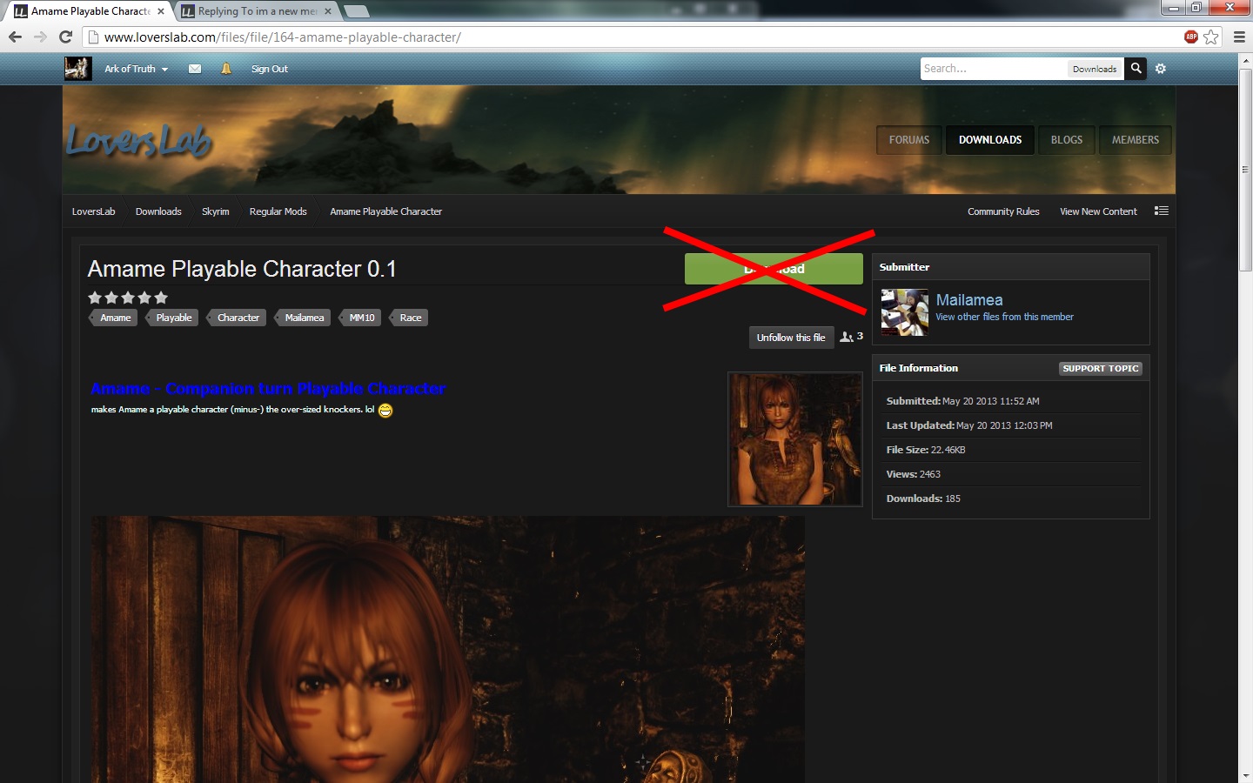Open messages via the envelope icon
The image size is (1253, 783).
pos(195,69)
